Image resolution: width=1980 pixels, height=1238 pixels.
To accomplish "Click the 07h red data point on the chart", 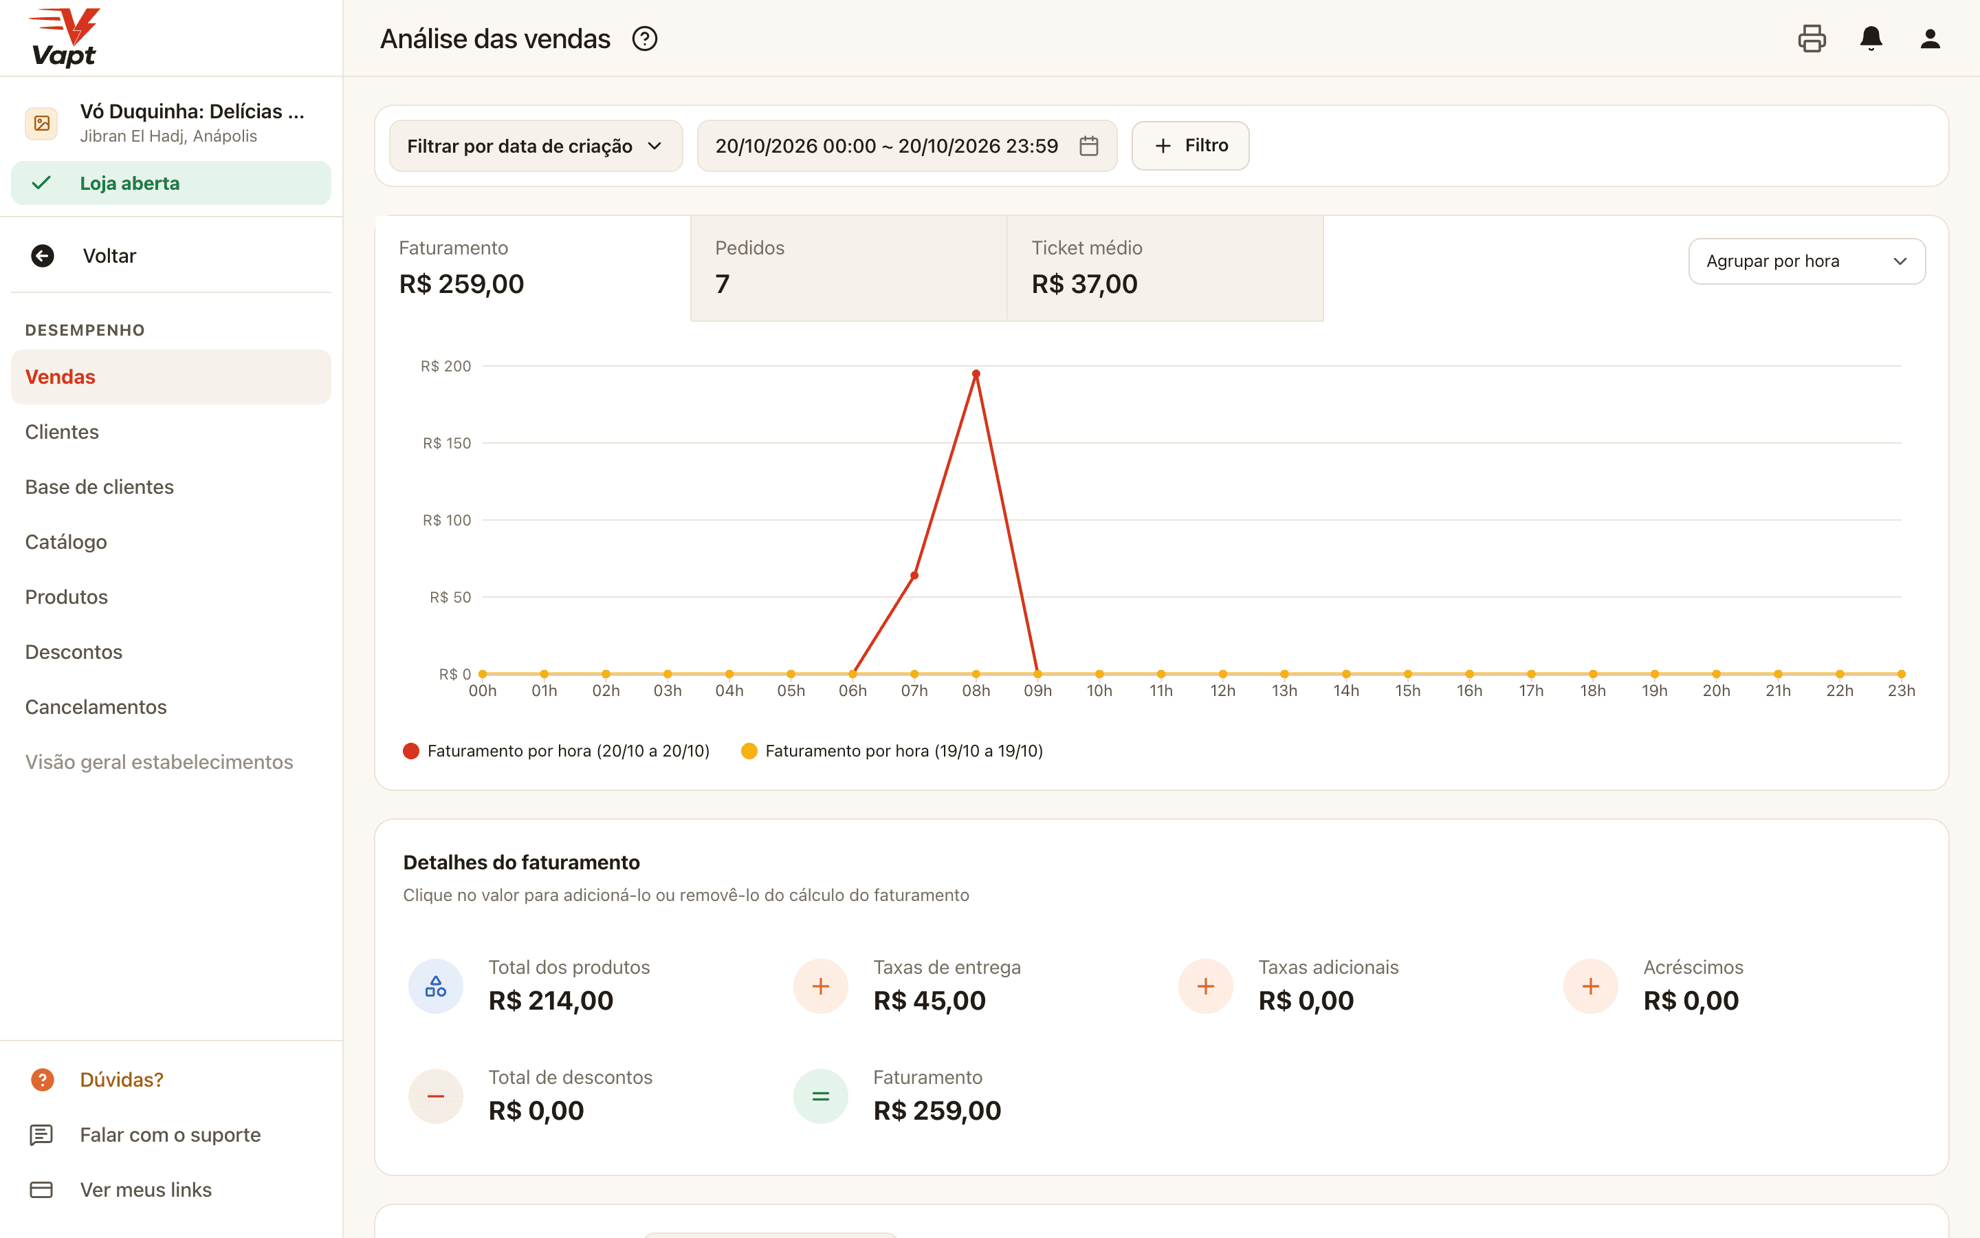I will 914,576.
